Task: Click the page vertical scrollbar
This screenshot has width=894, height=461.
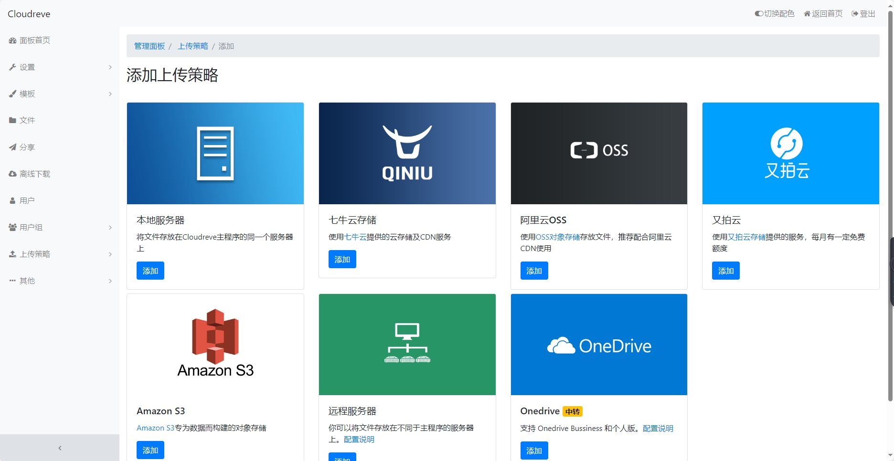Action: point(890,205)
